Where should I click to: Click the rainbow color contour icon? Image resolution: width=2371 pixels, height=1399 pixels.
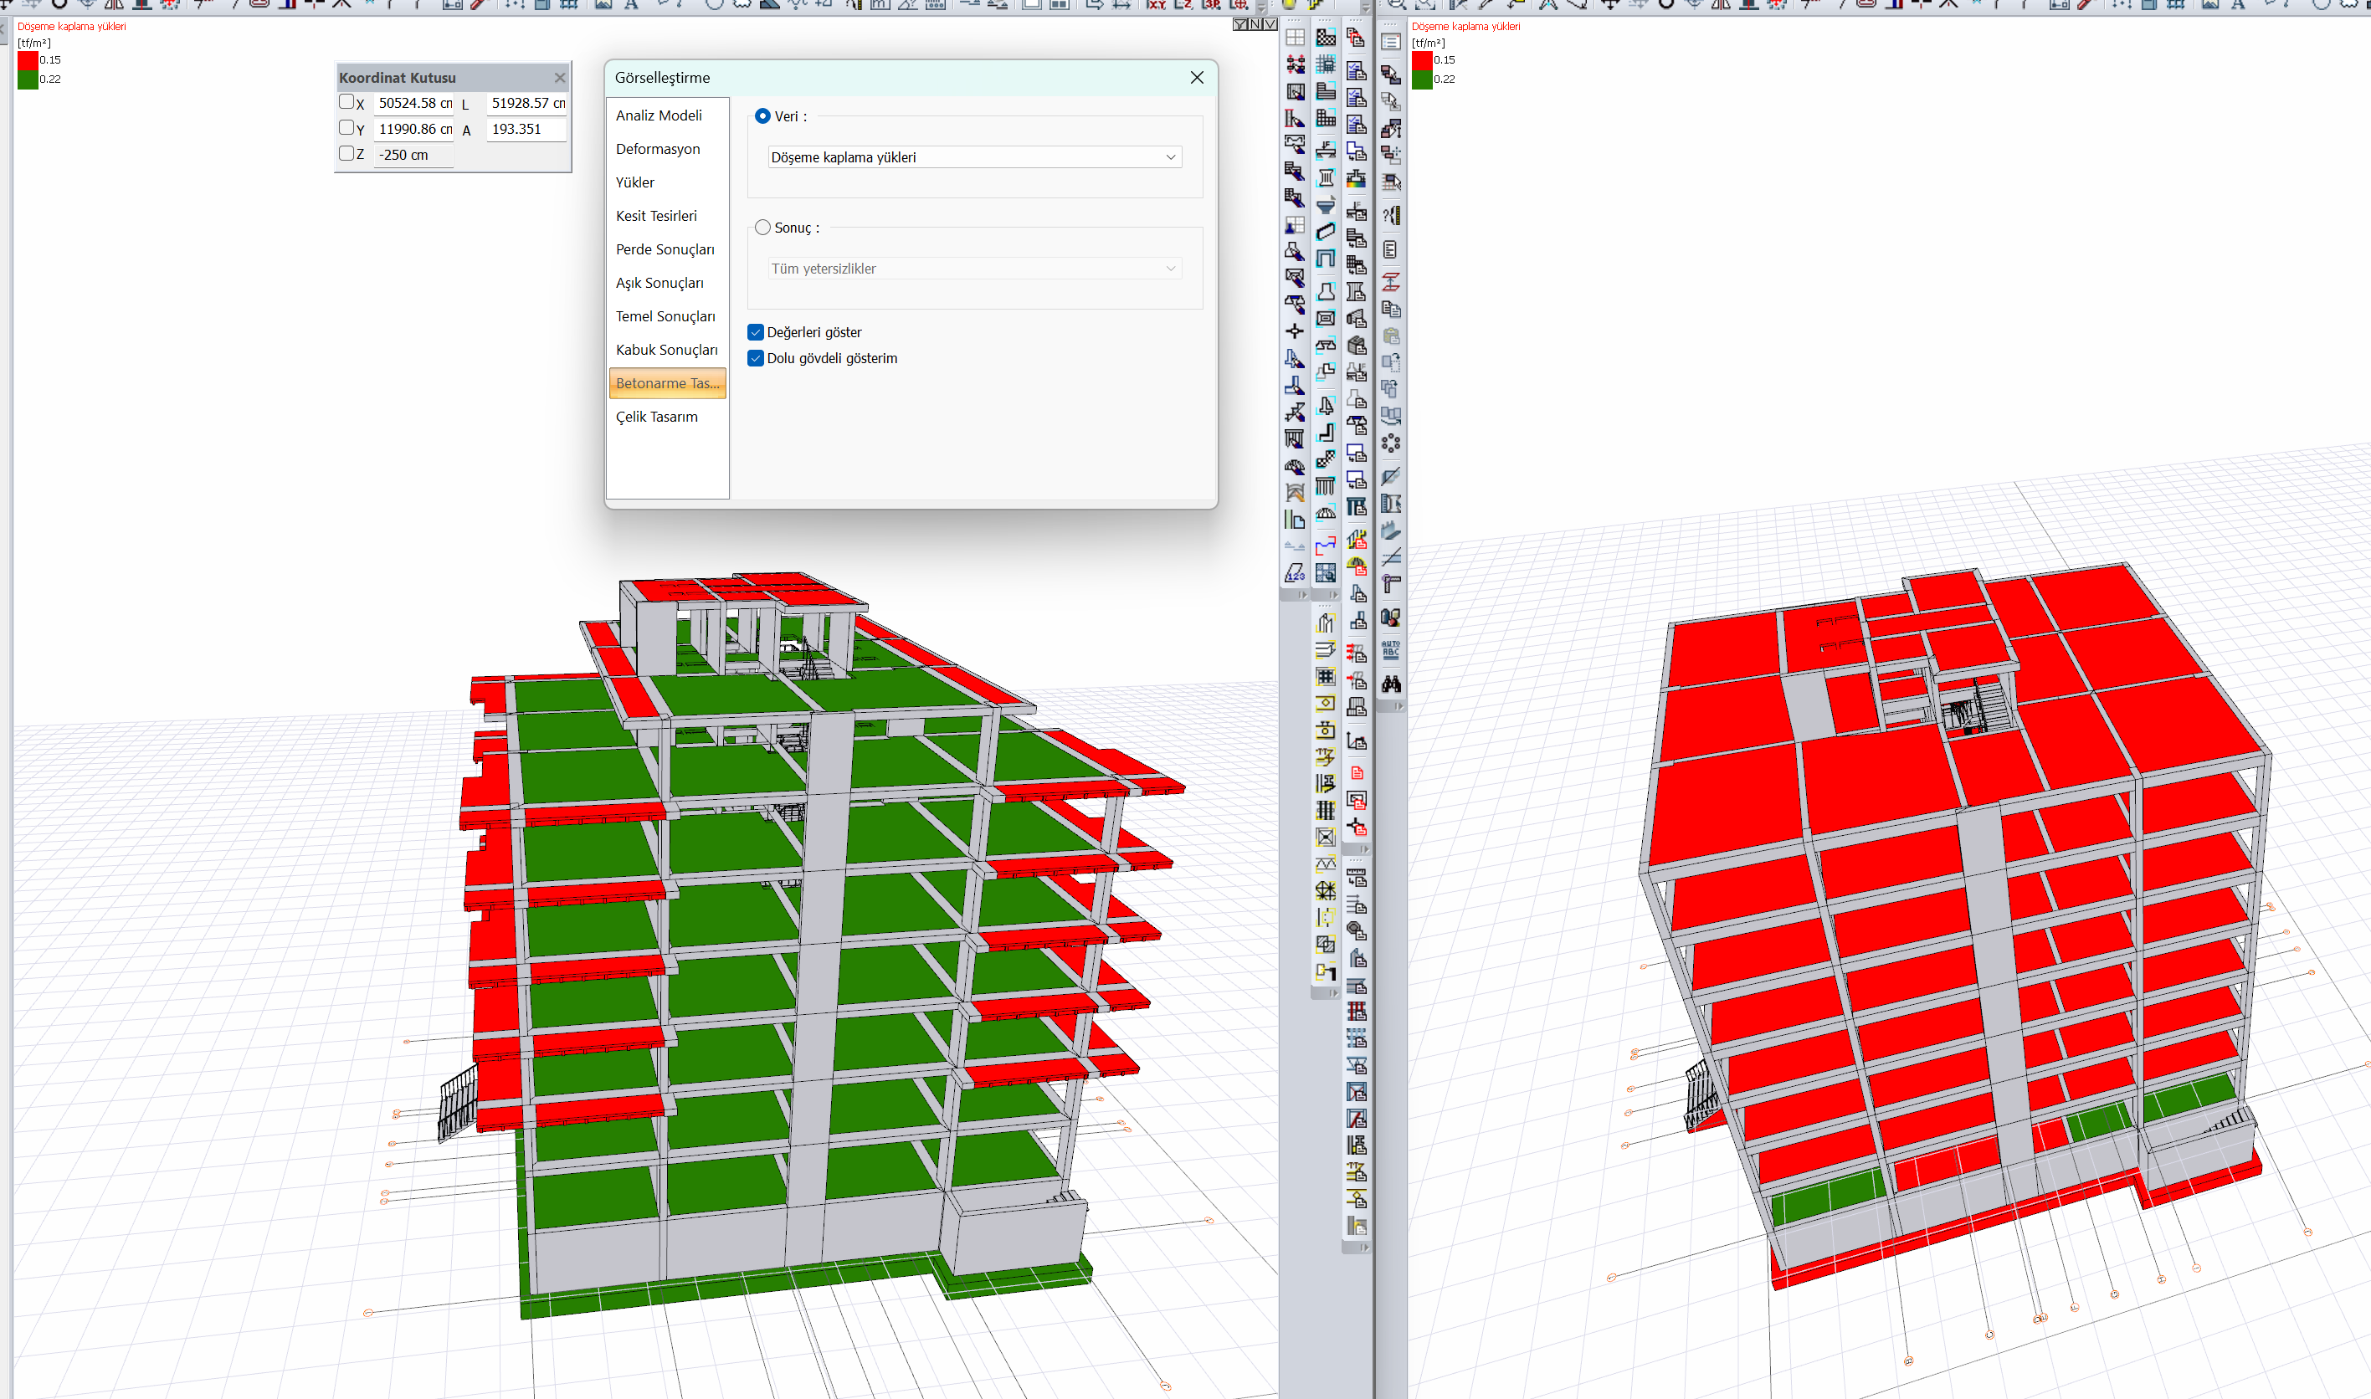(1356, 178)
